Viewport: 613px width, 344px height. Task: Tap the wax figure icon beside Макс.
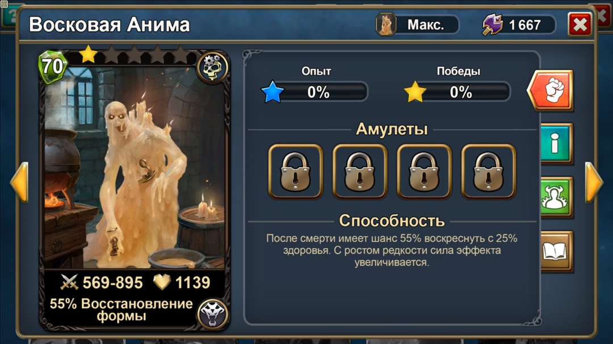tap(387, 24)
